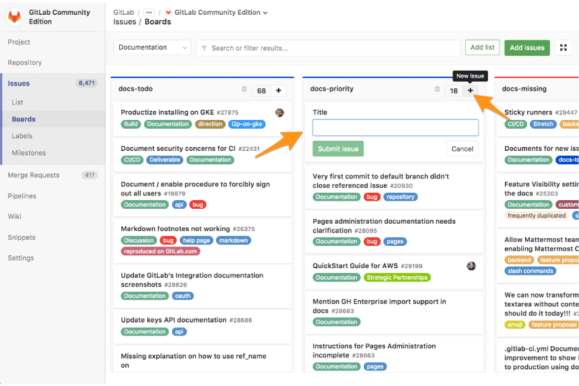Click assignee avatar on QuickStart Guide for AWS

(x=471, y=266)
